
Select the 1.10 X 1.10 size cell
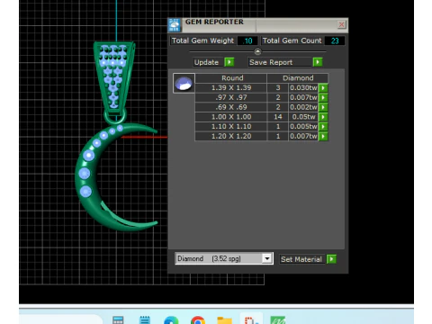(231, 127)
